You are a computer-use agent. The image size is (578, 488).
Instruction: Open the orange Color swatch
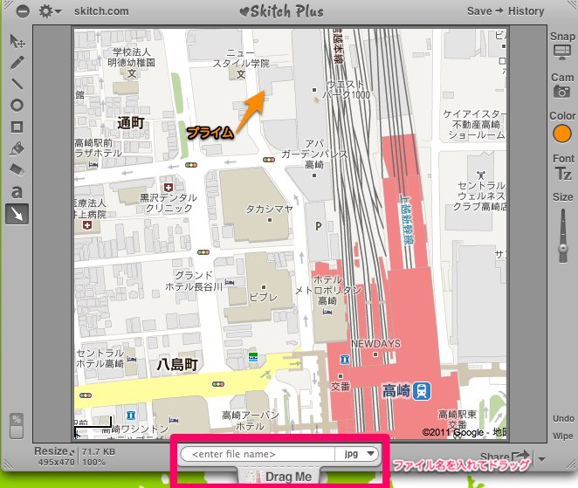pyautogui.click(x=562, y=134)
